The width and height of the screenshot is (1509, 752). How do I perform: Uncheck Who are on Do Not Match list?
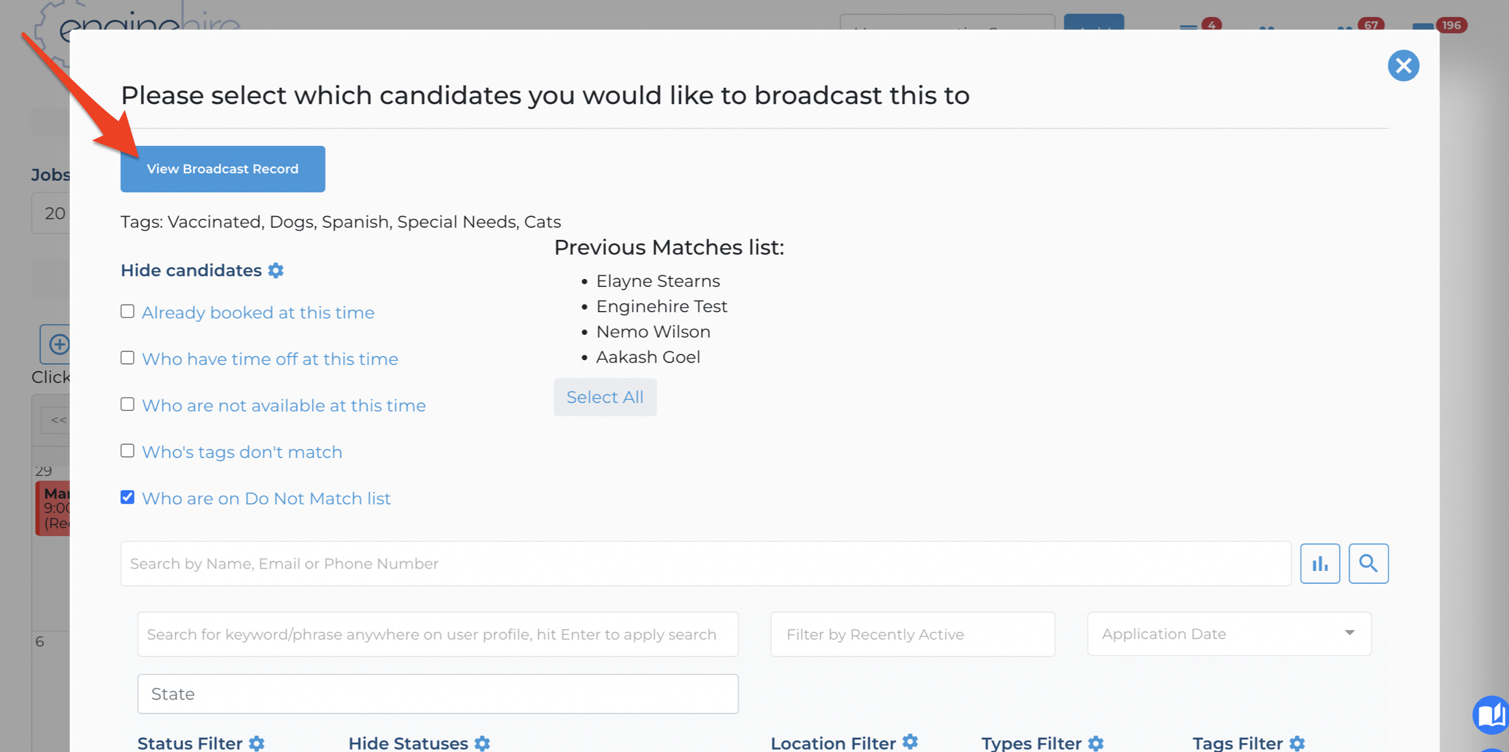(x=127, y=497)
